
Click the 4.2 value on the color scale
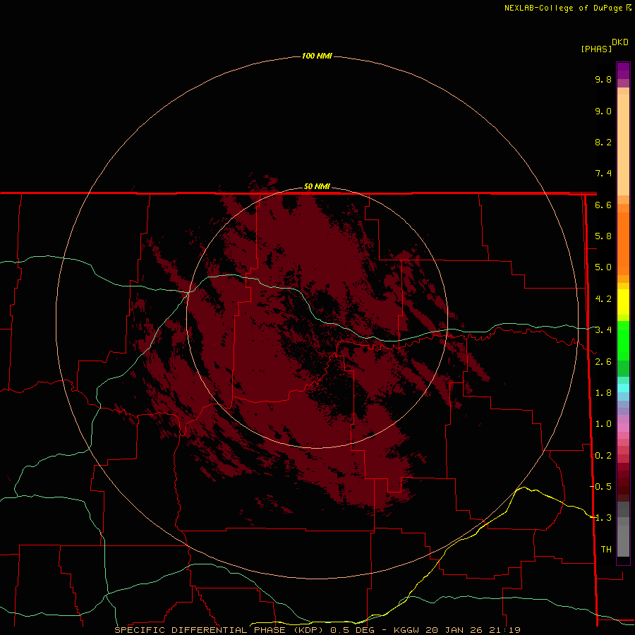(x=603, y=299)
